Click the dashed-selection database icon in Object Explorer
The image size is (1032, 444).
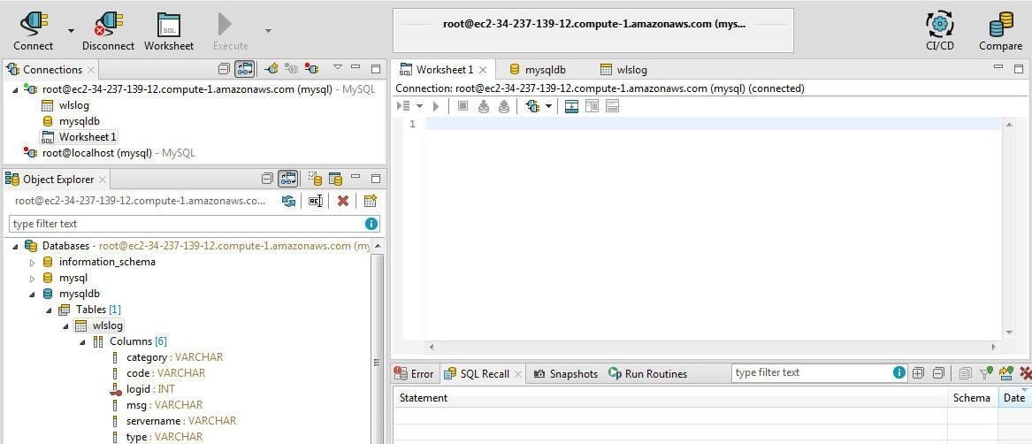tap(316, 179)
